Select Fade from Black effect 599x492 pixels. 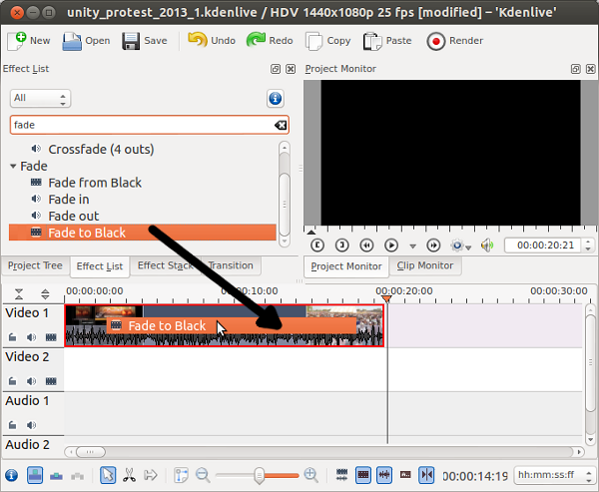click(95, 183)
